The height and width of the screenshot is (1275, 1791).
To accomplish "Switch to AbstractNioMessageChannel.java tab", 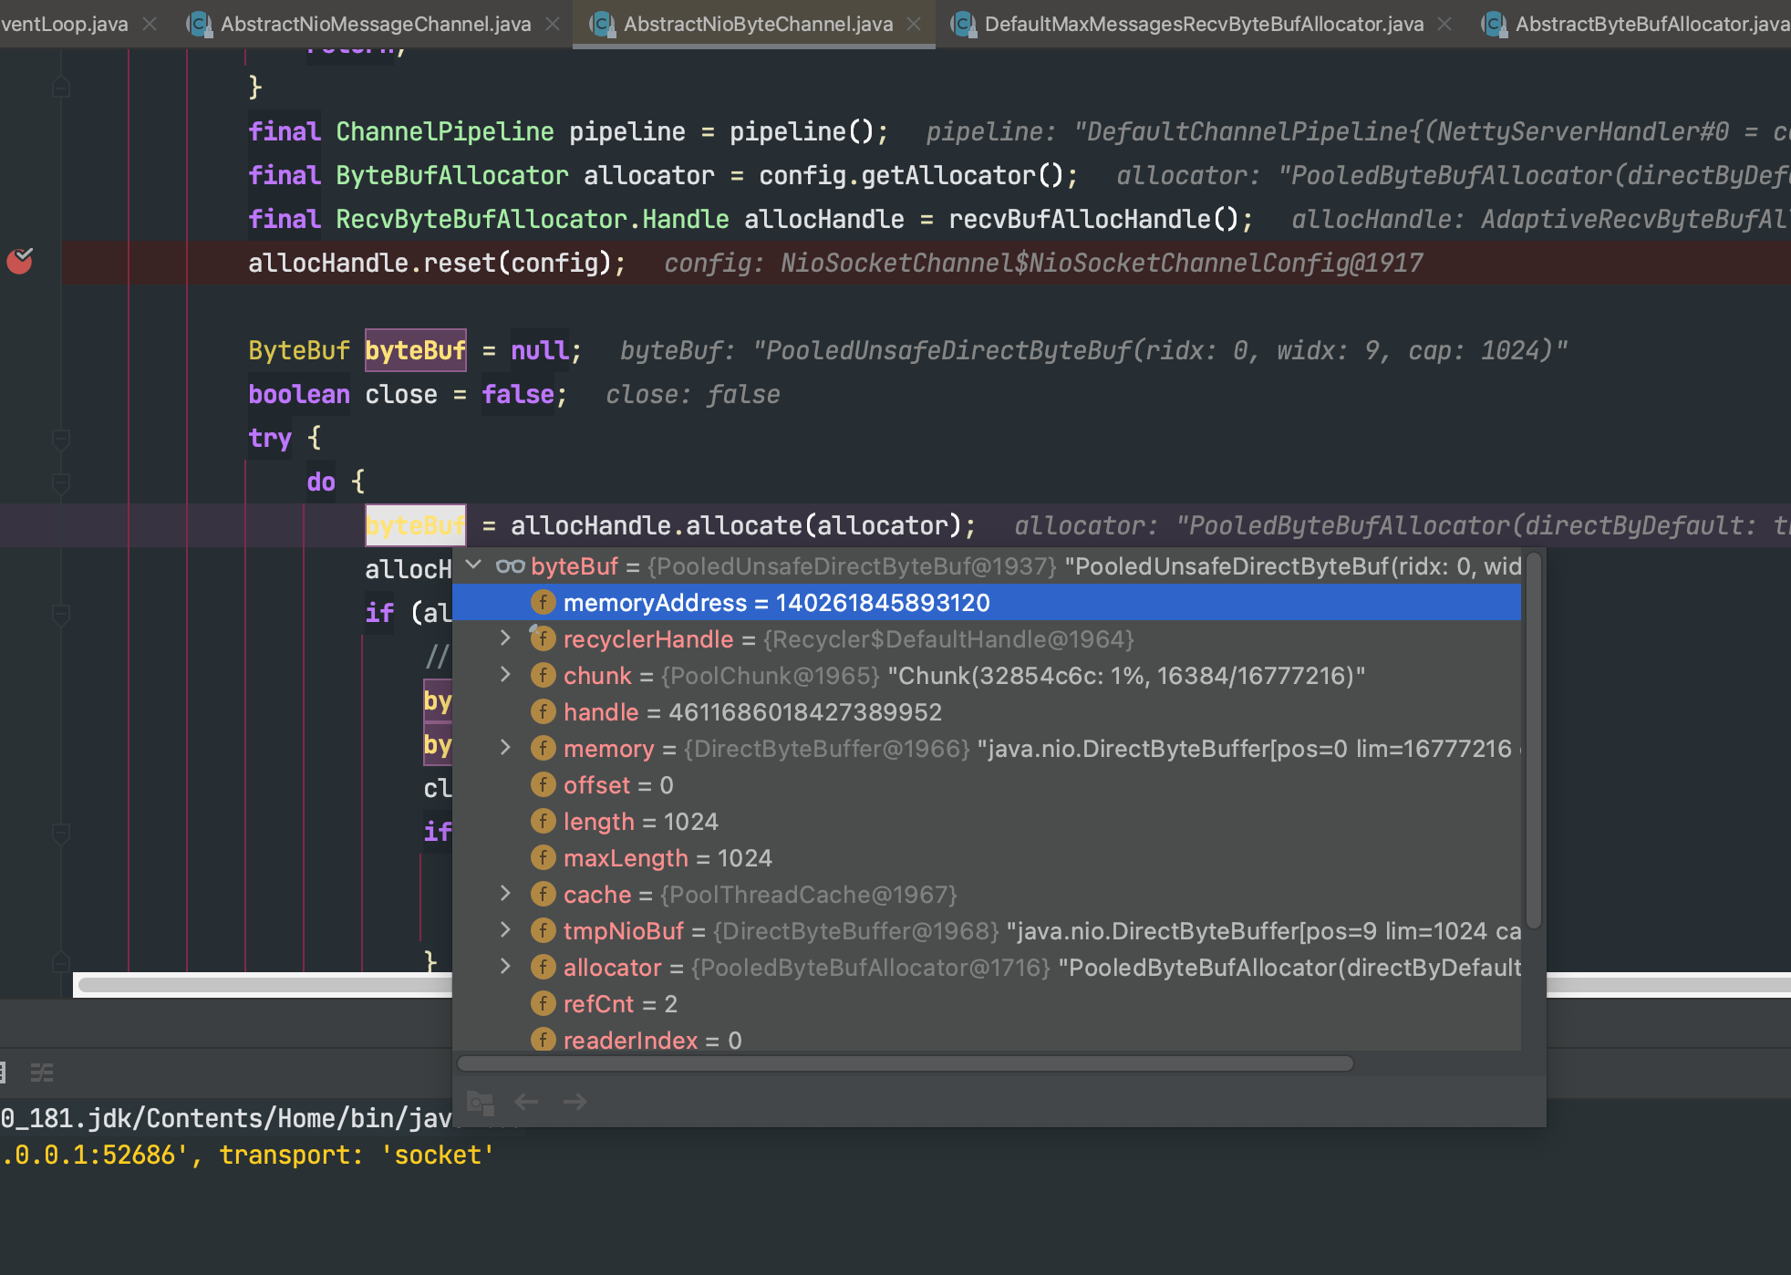I will point(375,24).
